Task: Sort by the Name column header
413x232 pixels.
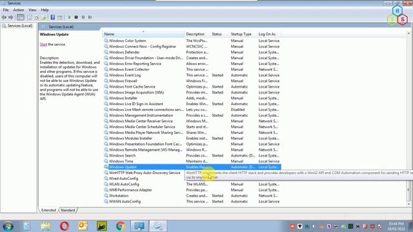Action: point(143,34)
